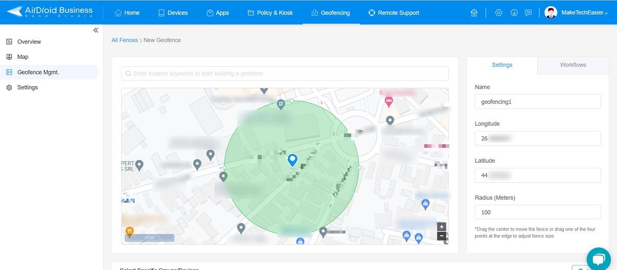Click the orange restaurant marker
The image size is (617, 270).
click(x=130, y=233)
